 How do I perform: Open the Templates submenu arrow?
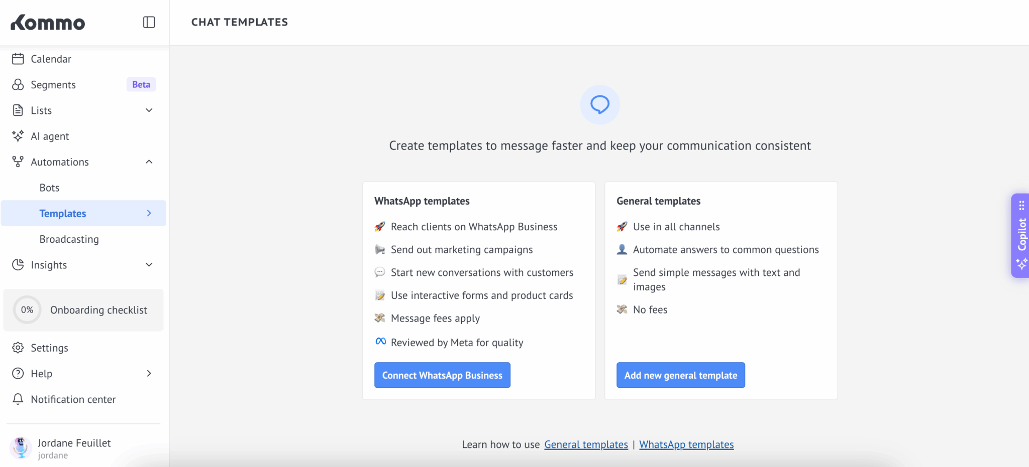tap(149, 213)
